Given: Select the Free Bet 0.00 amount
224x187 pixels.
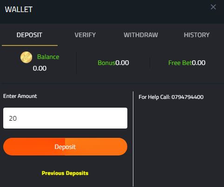Looking at the screenshot, I should (198, 63).
